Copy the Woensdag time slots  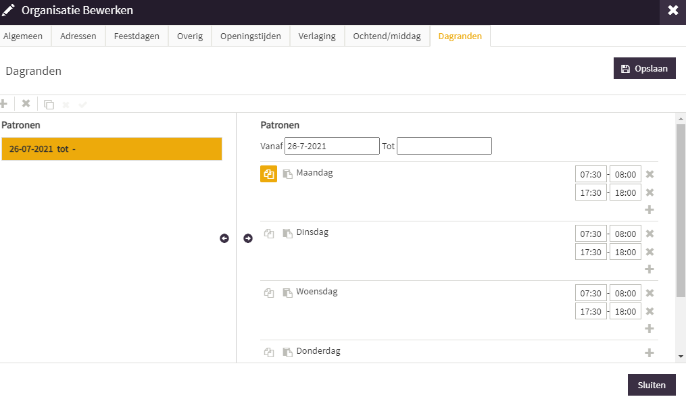tap(269, 293)
